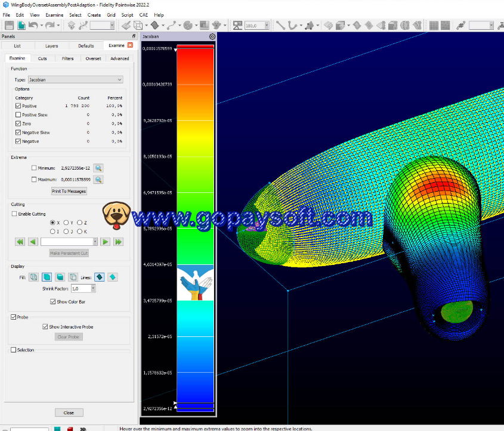Click the curve with endpoints toolbar icon

tap(172, 25)
